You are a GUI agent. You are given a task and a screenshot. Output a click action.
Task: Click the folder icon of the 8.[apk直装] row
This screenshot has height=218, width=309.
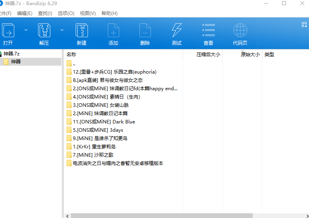click(69, 80)
